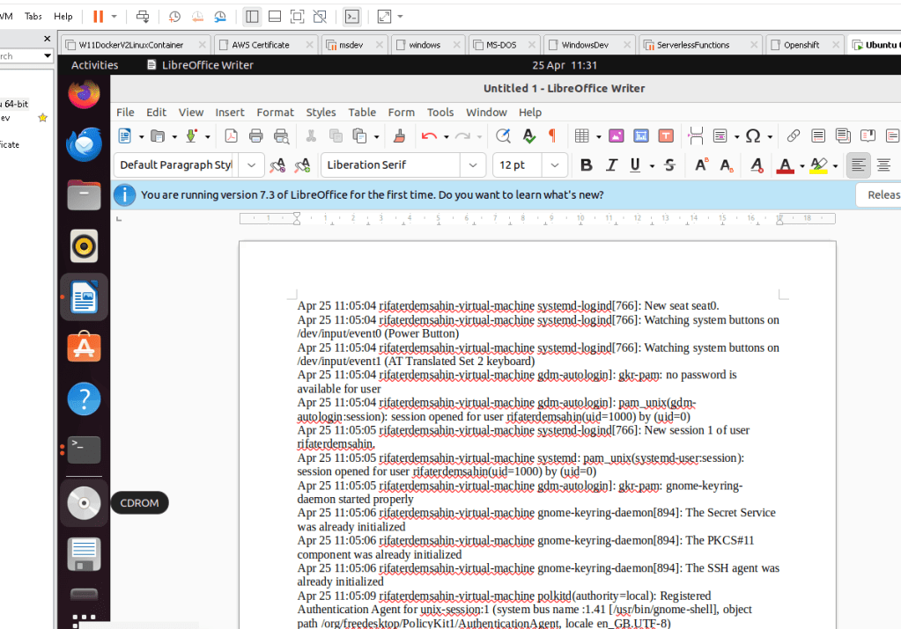
Task: Click the Insert Field icon
Action: click(720, 136)
